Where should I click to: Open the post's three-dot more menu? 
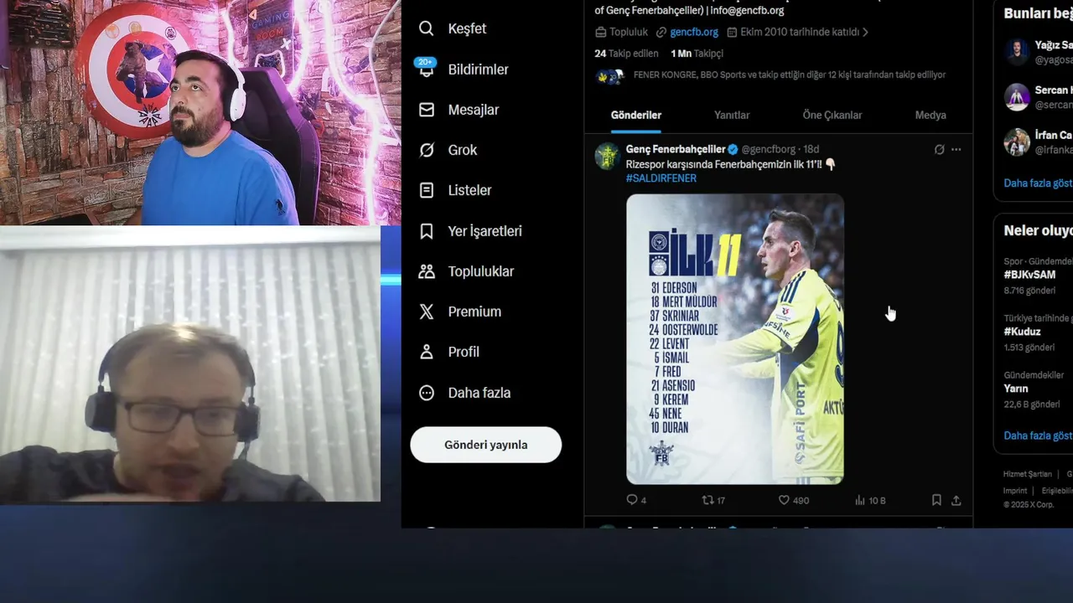956,150
